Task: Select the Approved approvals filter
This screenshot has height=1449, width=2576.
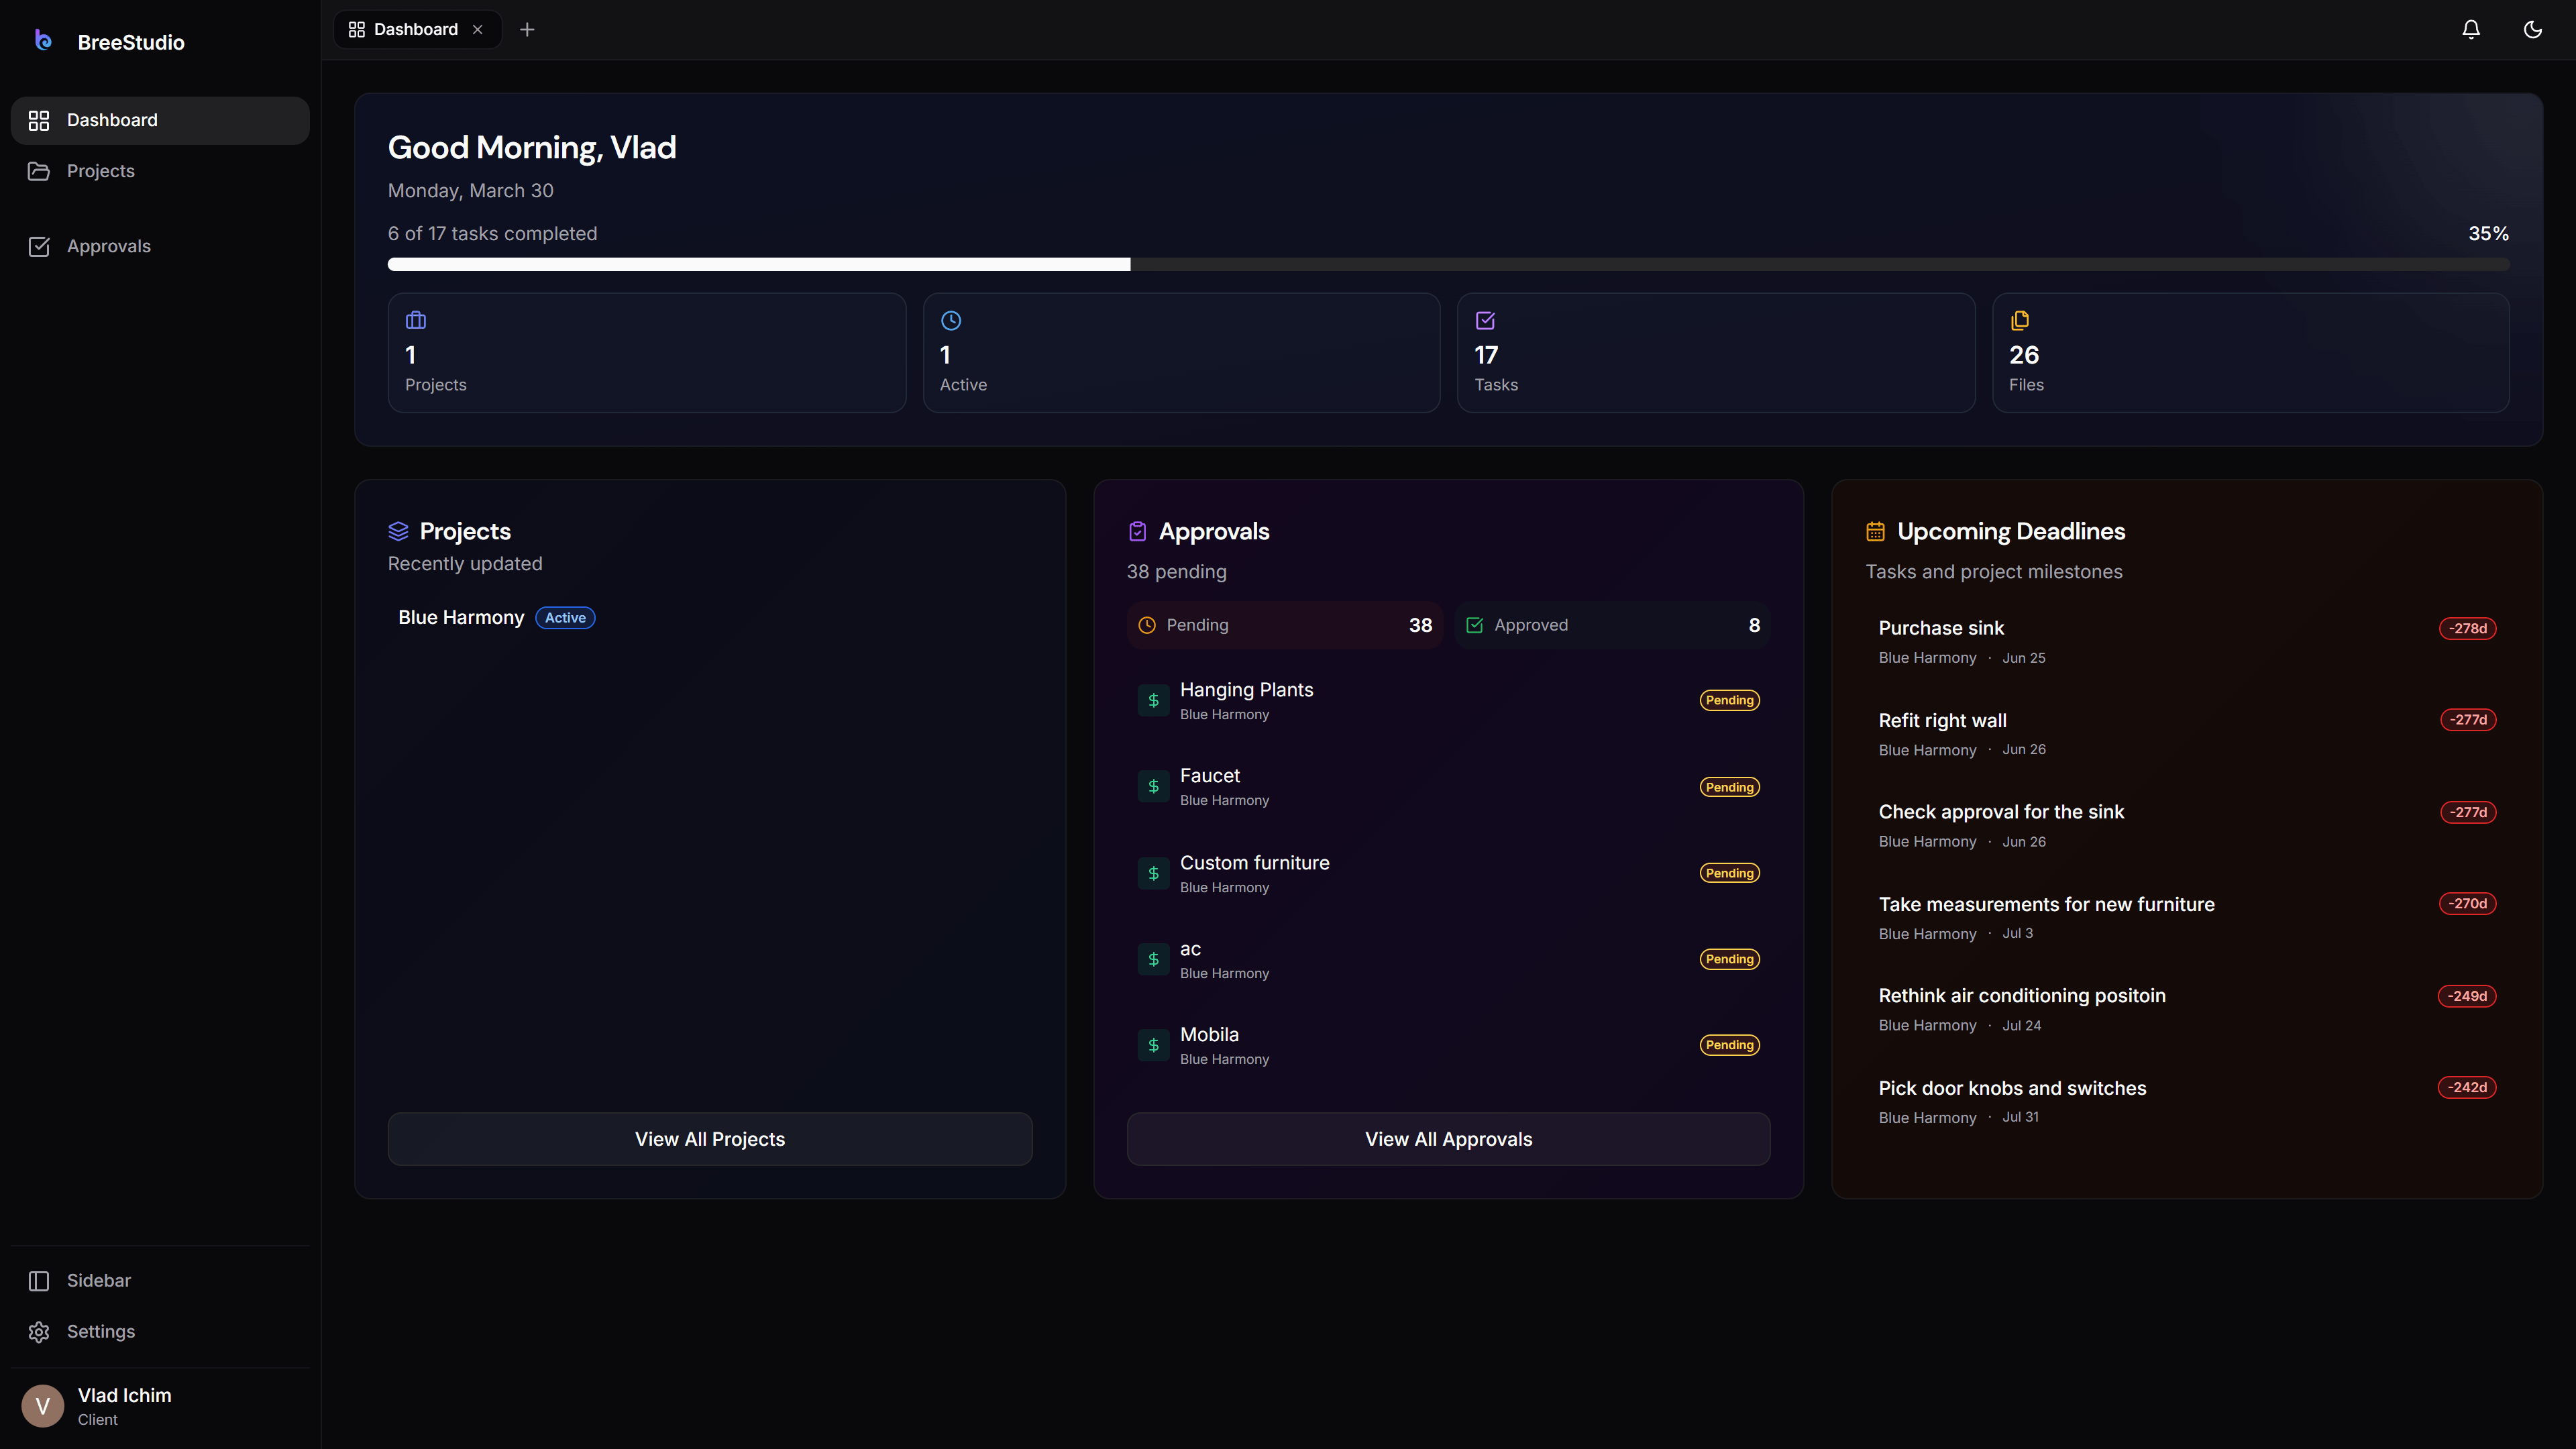Action: coord(1612,625)
